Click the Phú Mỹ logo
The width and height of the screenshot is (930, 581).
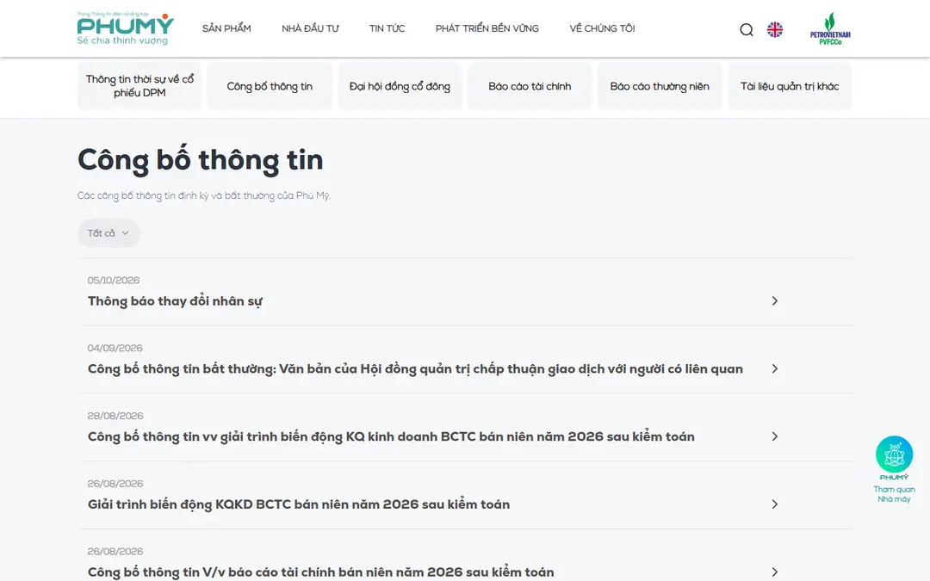(x=125, y=28)
